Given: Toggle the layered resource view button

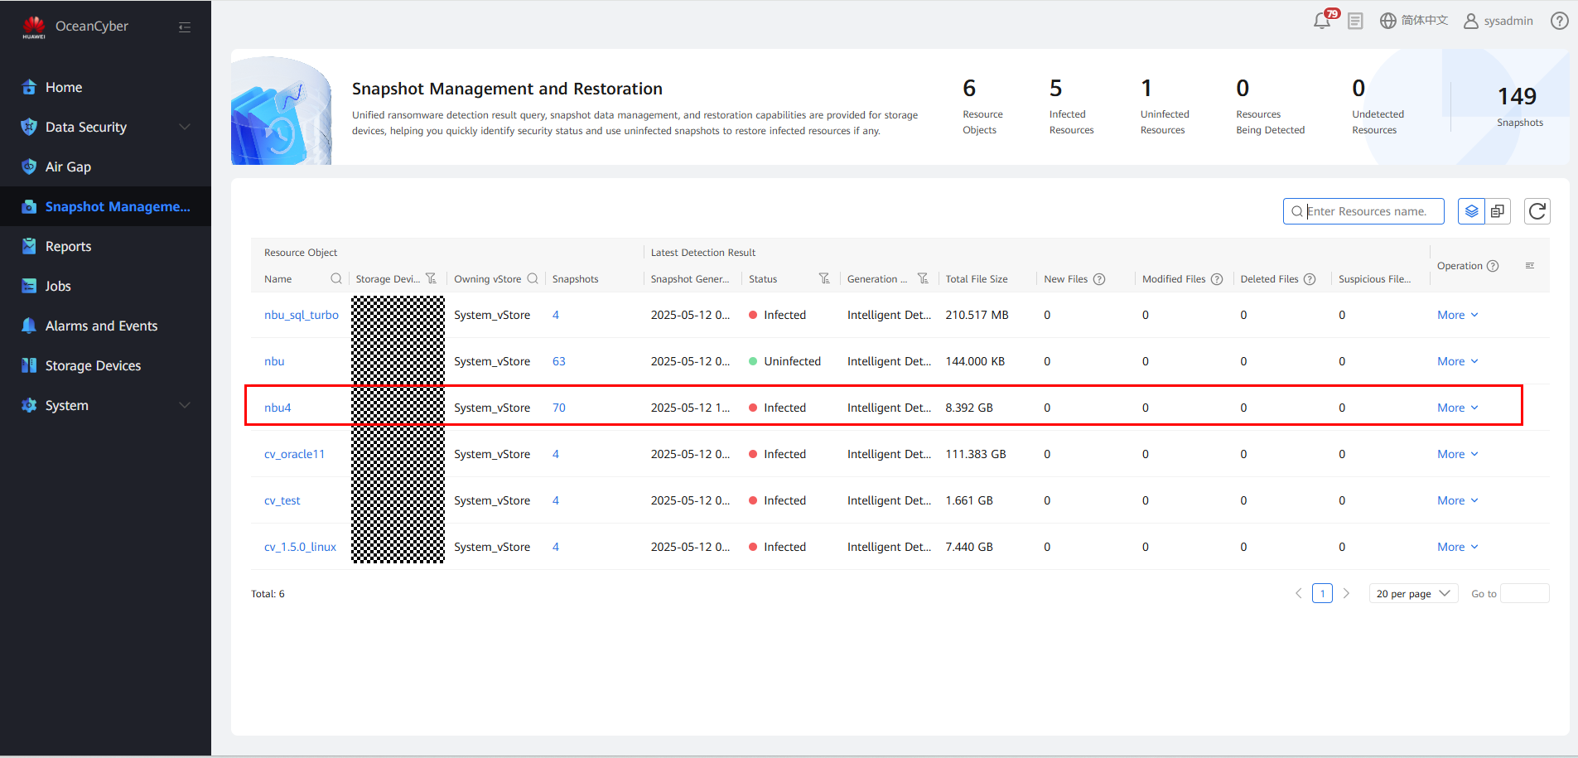Looking at the screenshot, I should (x=1471, y=211).
